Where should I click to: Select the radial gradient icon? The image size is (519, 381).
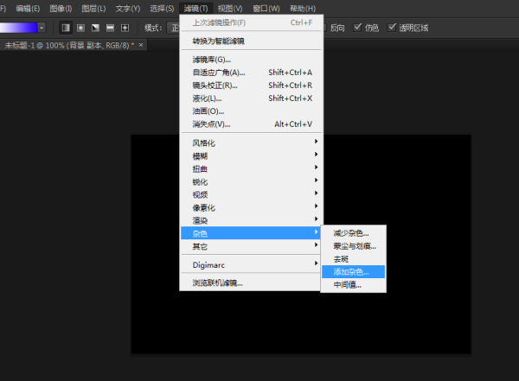[80, 28]
